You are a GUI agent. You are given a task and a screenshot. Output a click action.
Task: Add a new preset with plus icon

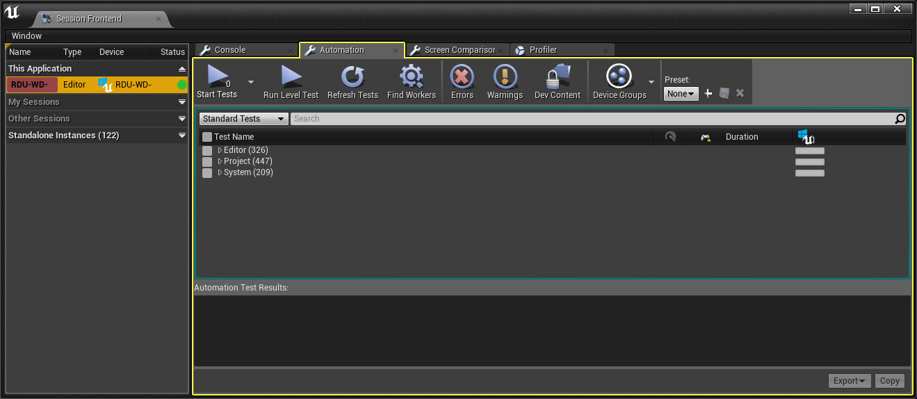[708, 93]
